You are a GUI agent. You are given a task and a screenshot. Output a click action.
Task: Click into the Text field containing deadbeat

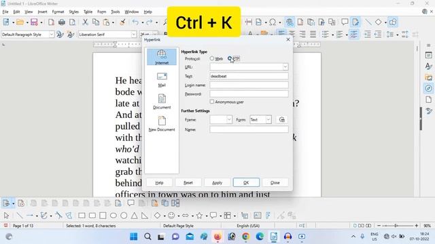coord(249,76)
